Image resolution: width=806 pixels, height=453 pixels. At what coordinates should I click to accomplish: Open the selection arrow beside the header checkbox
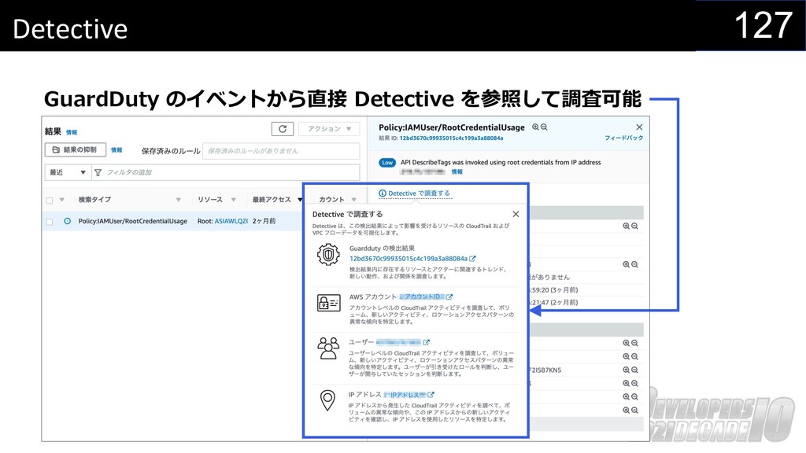pyautogui.click(x=61, y=200)
